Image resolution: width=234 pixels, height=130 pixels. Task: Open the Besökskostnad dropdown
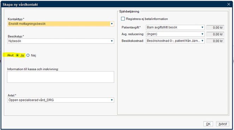click(x=175, y=41)
